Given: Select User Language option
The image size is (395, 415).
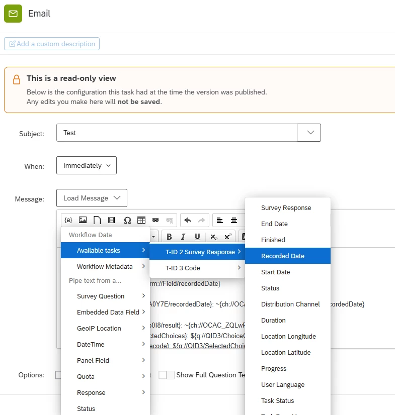Looking at the screenshot, I should pos(288,384).
